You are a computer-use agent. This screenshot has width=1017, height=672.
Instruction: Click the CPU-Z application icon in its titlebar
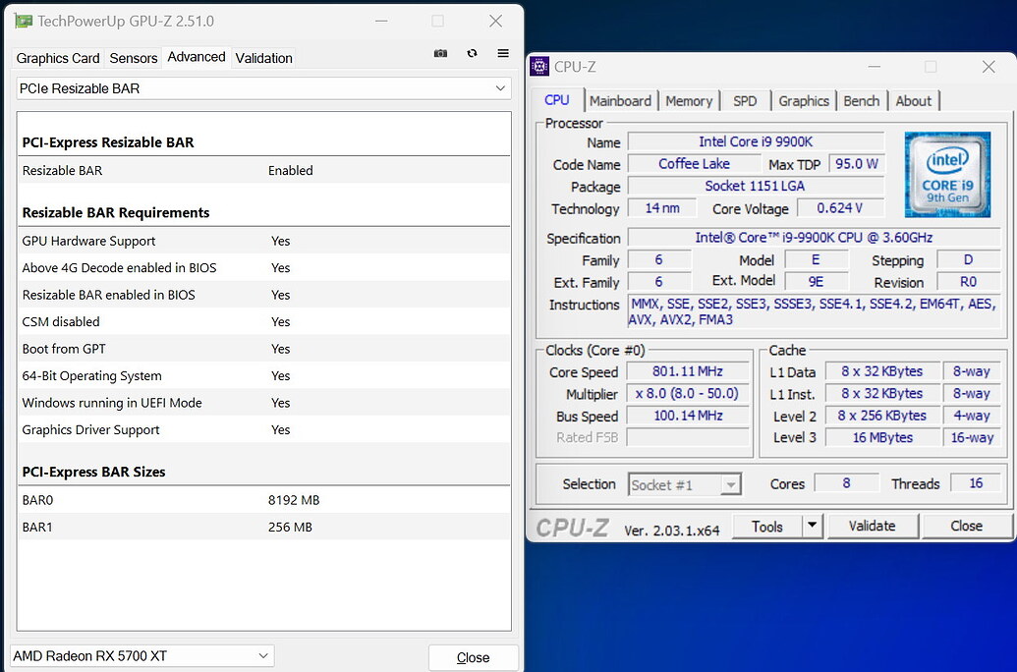point(539,66)
